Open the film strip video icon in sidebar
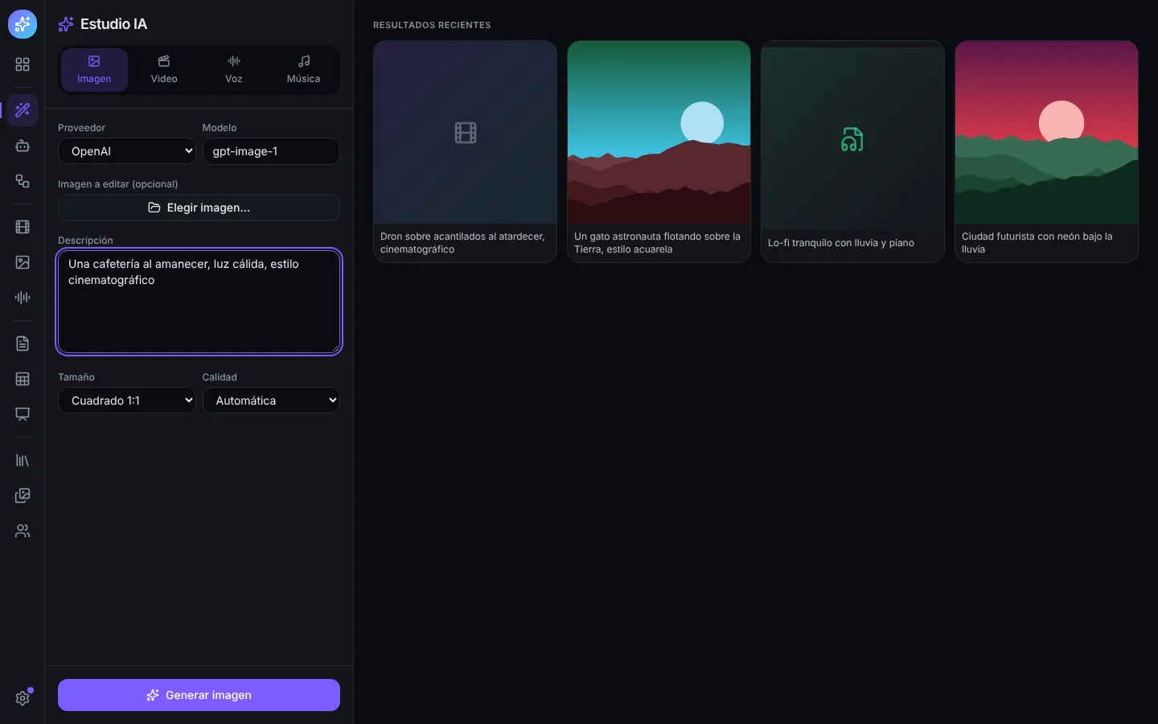This screenshot has width=1158, height=724. click(x=23, y=228)
